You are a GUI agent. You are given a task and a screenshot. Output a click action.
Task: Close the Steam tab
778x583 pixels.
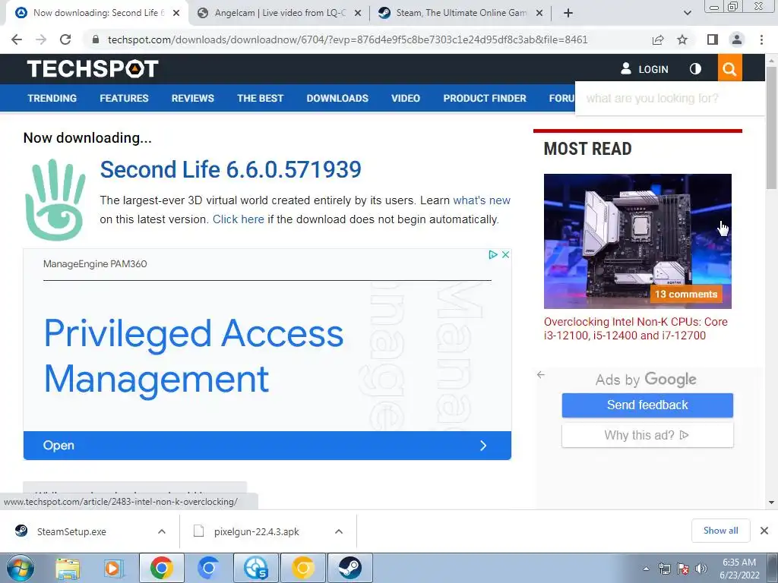click(539, 13)
